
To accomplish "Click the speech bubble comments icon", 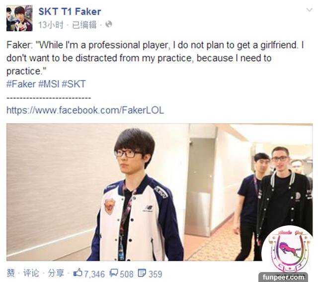I will pyautogui.click(x=114, y=273).
